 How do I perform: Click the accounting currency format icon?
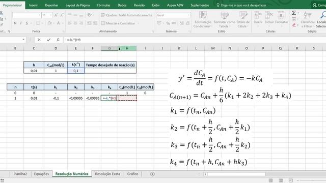(x=159, y=23)
